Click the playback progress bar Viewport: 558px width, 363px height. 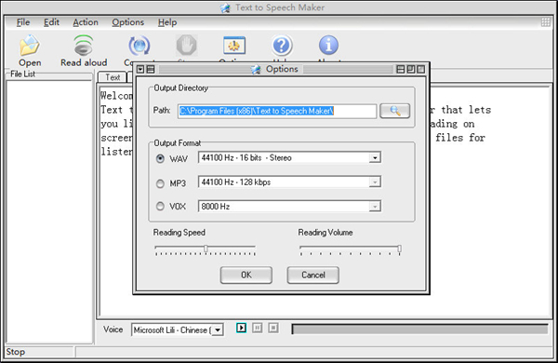419,329
